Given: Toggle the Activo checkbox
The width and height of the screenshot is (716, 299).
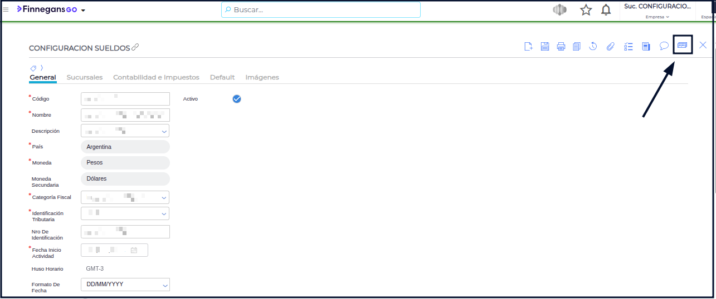Looking at the screenshot, I should point(237,99).
